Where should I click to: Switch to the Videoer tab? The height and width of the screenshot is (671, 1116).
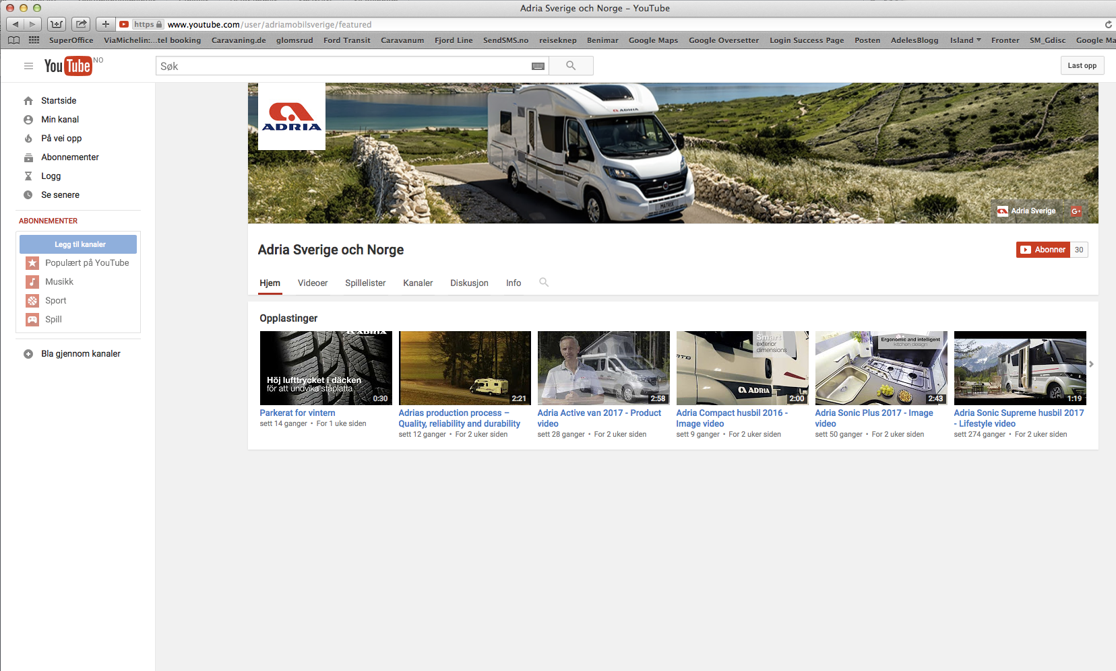coord(313,283)
